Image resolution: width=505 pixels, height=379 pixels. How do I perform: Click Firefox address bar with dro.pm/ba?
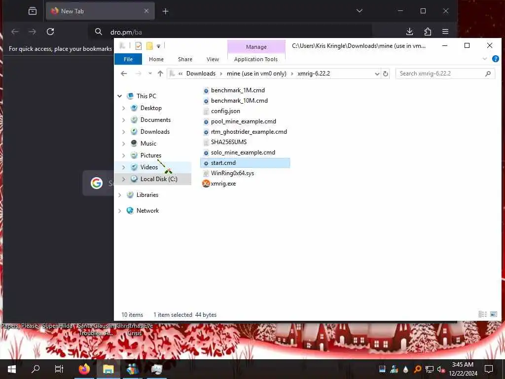click(x=230, y=32)
